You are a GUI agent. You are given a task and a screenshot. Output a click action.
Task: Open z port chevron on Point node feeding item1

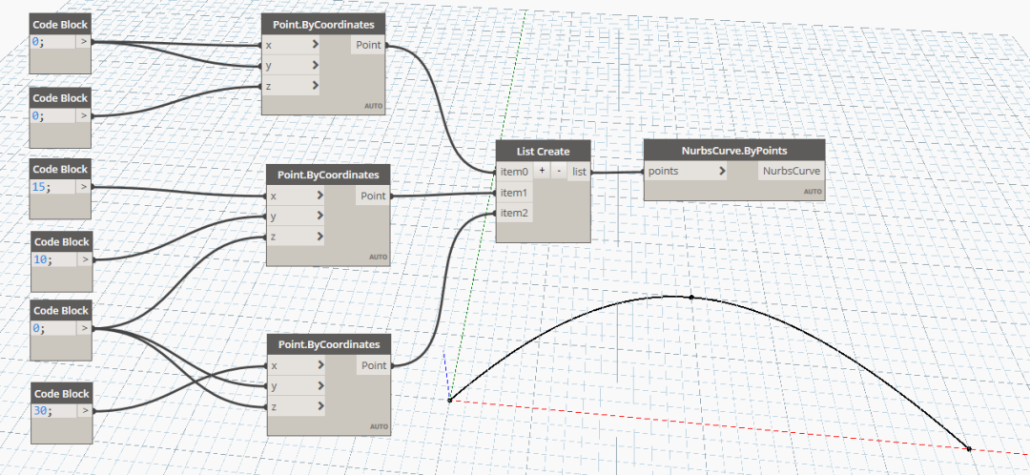319,236
